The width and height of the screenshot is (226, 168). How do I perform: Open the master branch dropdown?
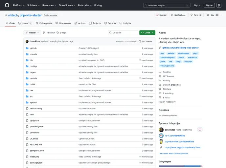[x=32, y=33]
